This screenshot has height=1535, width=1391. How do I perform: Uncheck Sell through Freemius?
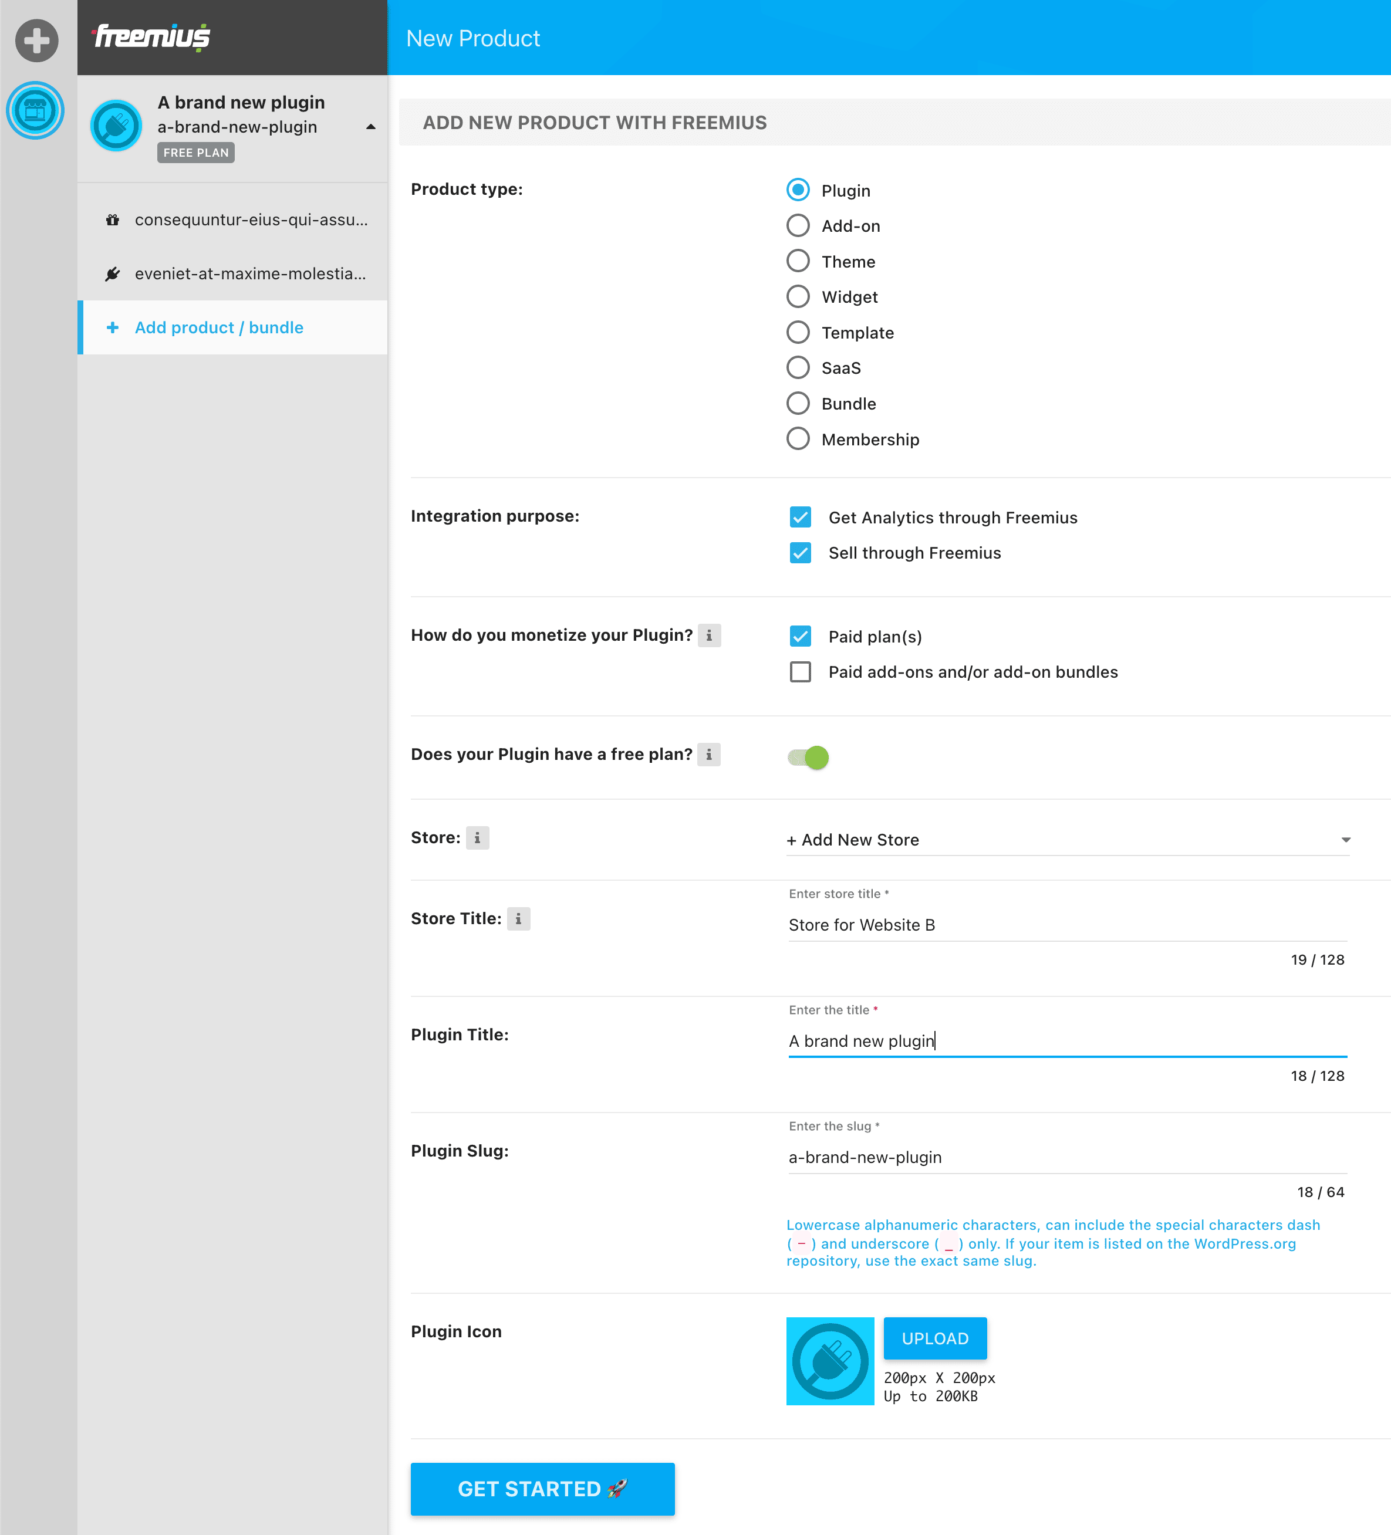point(801,553)
